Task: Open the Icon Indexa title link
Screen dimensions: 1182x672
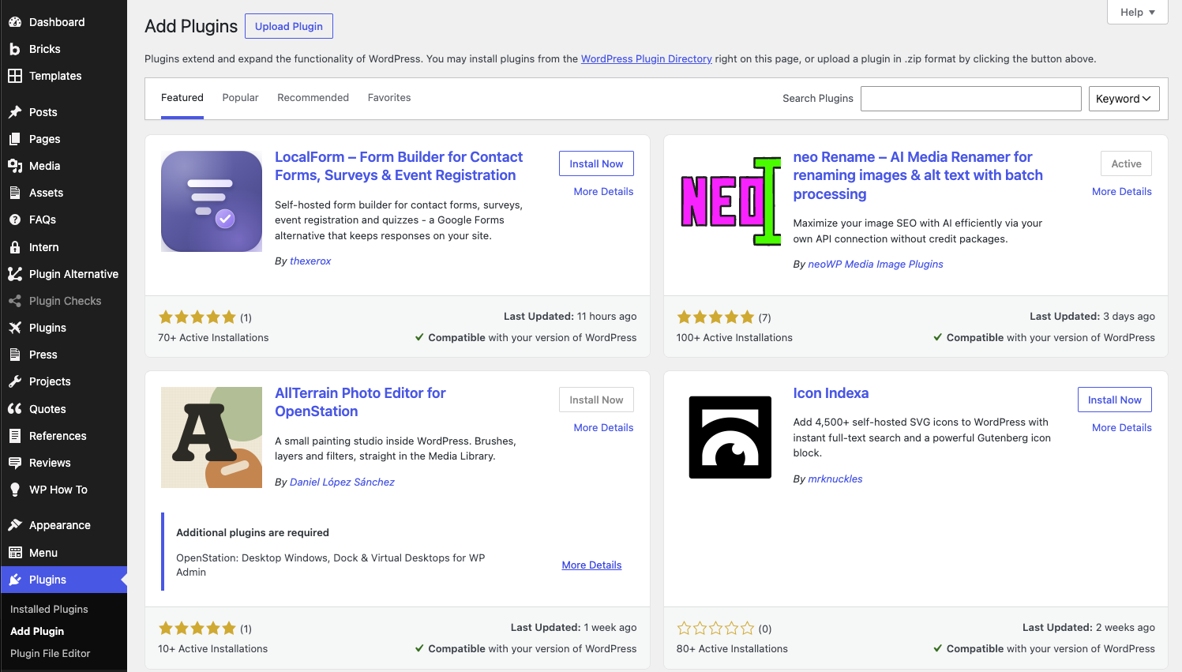Action: coord(831,393)
